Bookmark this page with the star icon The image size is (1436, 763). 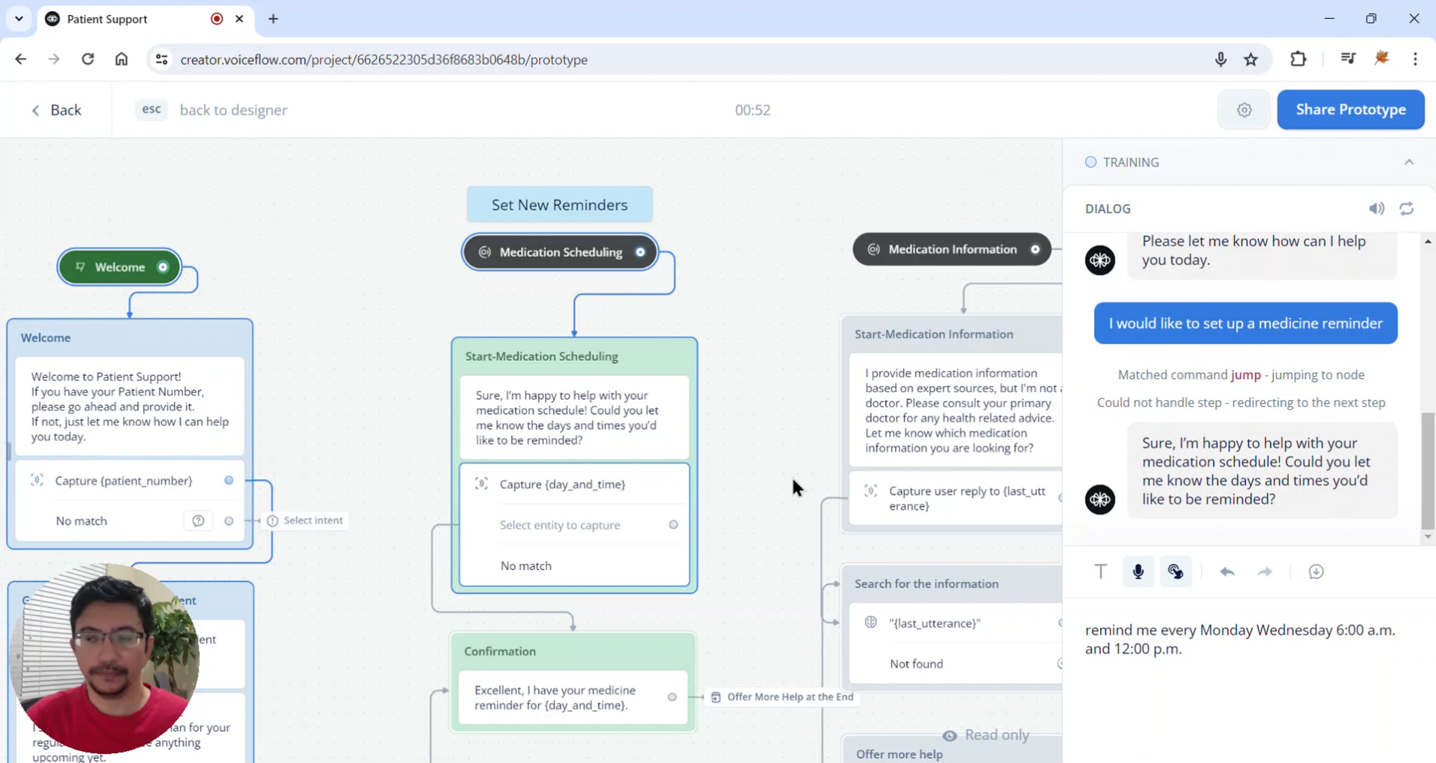point(1251,59)
